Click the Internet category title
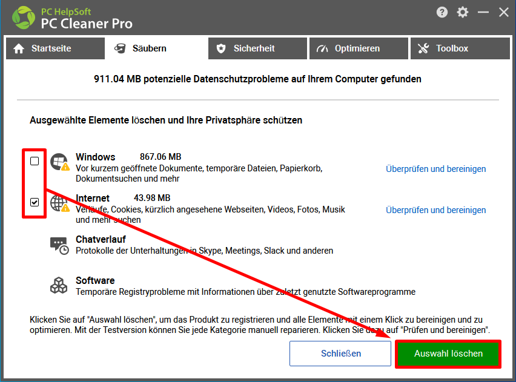This screenshot has height=382, width=516. (x=93, y=198)
